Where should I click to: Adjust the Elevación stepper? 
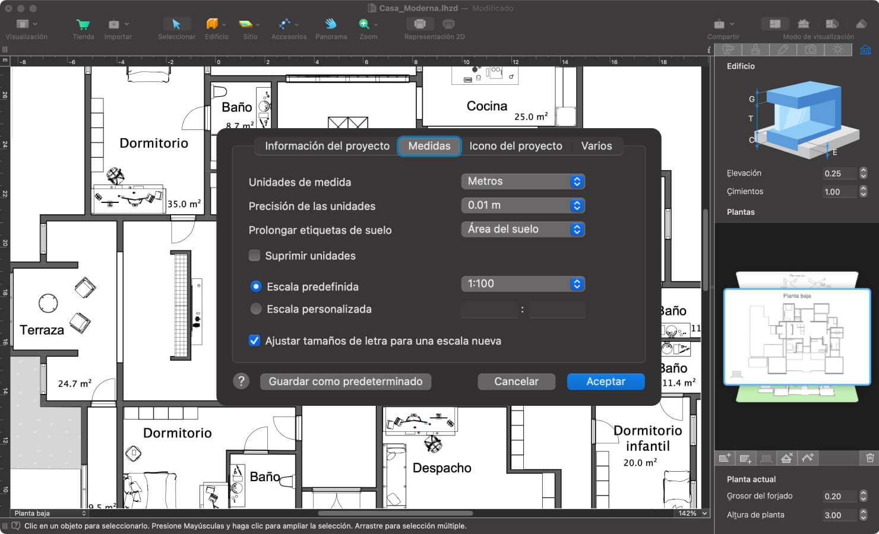tap(864, 173)
